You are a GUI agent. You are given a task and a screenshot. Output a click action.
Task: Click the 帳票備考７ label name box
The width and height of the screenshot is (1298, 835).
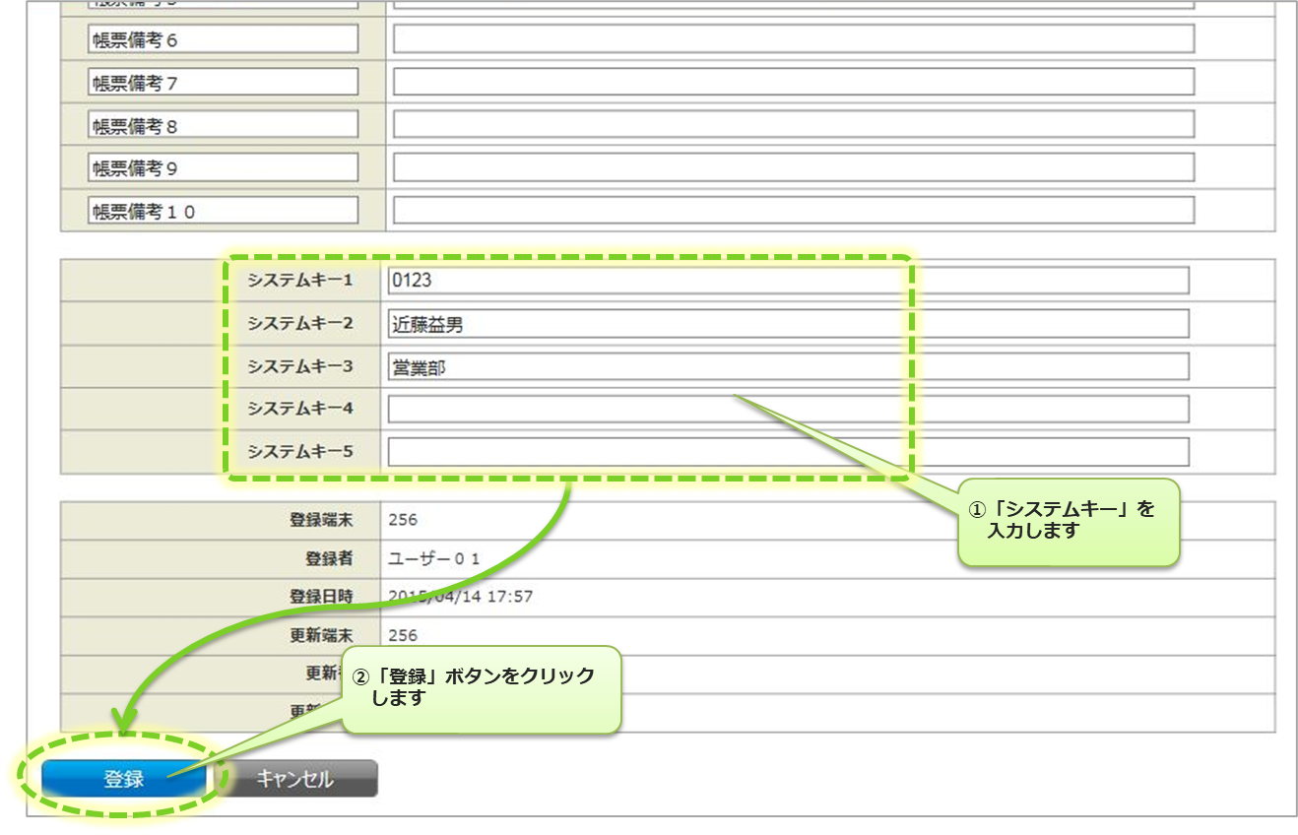pyautogui.click(x=223, y=83)
